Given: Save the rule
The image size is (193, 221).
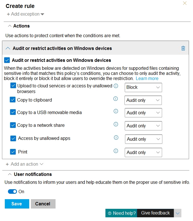Looking at the screenshot, I should 17,204.
